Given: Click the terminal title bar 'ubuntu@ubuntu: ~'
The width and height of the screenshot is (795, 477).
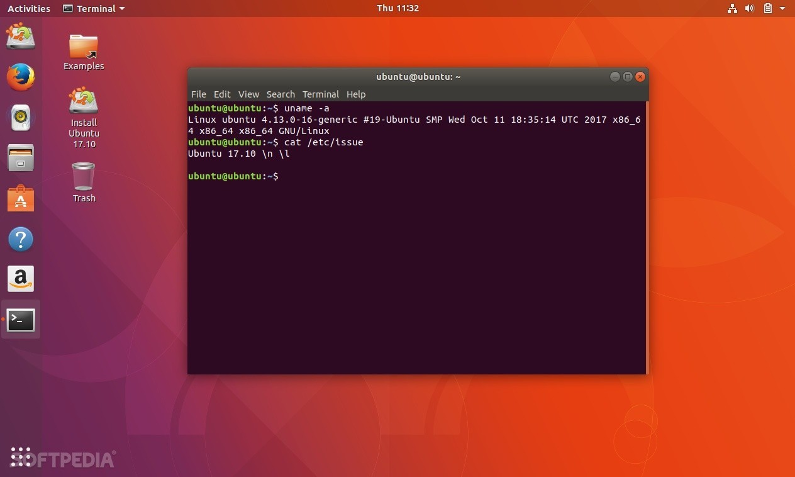Looking at the screenshot, I should [418, 77].
